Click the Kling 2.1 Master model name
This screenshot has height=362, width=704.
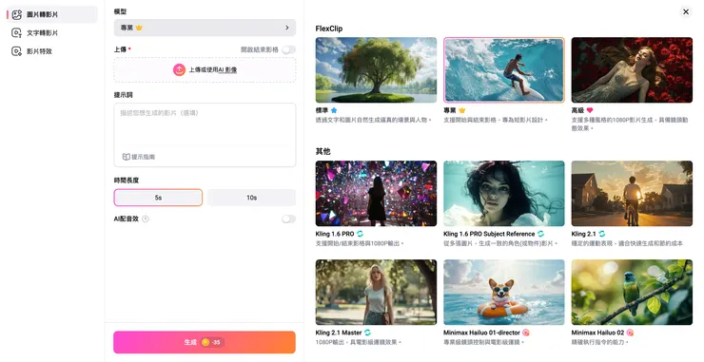[339, 333]
